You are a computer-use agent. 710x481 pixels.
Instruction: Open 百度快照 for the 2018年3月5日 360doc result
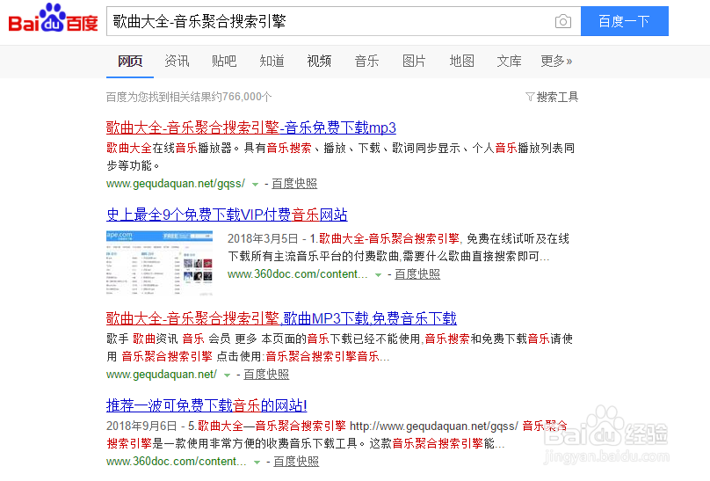point(417,274)
